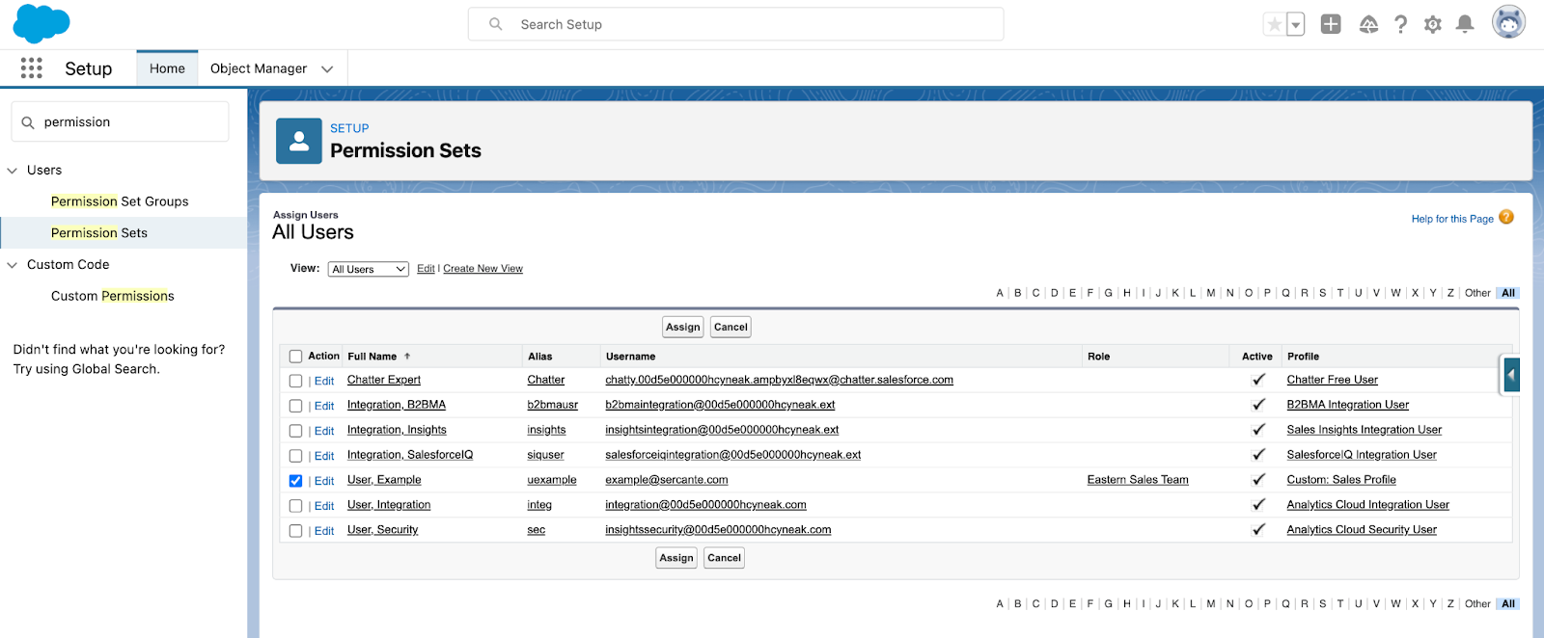
Task: Click the Search Setup magnifier icon
Action: point(495,24)
